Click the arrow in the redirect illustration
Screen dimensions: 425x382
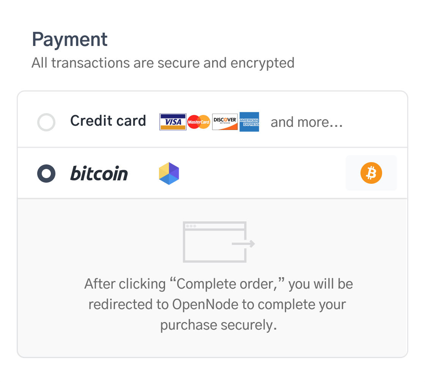point(243,243)
